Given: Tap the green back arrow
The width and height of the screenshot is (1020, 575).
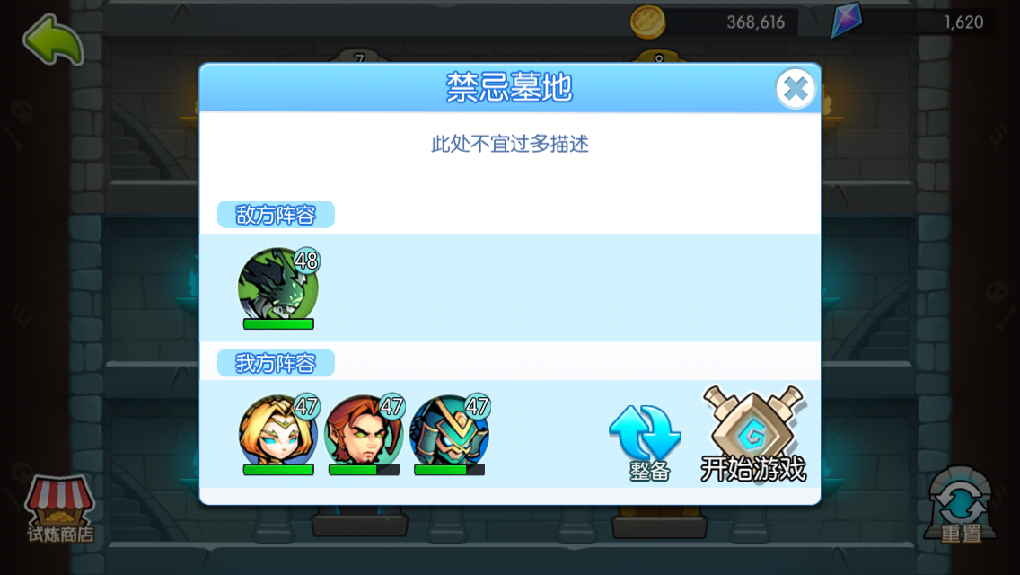Looking at the screenshot, I should click(x=53, y=40).
